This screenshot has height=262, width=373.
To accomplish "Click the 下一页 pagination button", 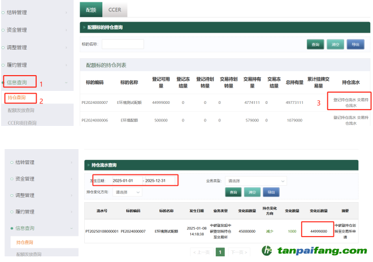I will point(239,252).
